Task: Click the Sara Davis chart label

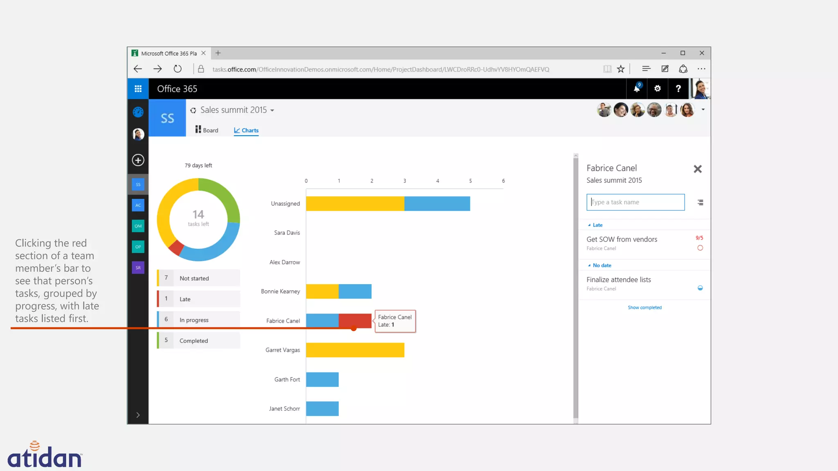Action: (x=287, y=233)
